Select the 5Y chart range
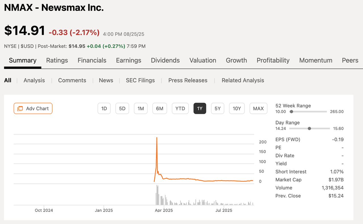 pyautogui.click(x=218, y=108)
